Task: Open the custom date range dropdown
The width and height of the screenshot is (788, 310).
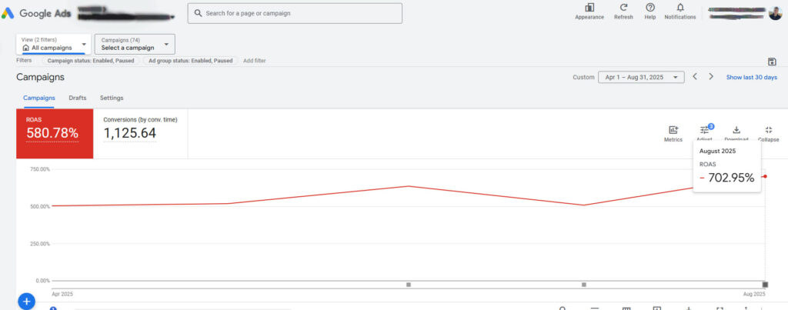Action: pos(641,77)
